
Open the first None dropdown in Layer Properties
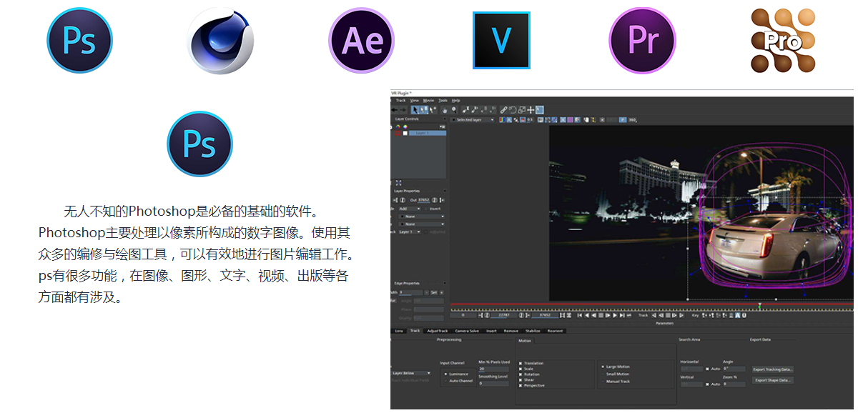click(422, 217)
